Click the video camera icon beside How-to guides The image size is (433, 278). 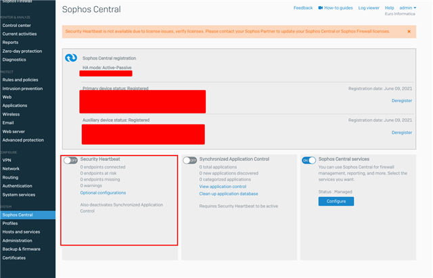tap(320, 7)
